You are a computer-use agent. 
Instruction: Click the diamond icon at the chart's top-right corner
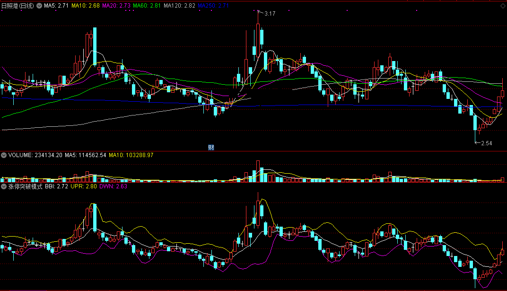[x=503, y=6]
